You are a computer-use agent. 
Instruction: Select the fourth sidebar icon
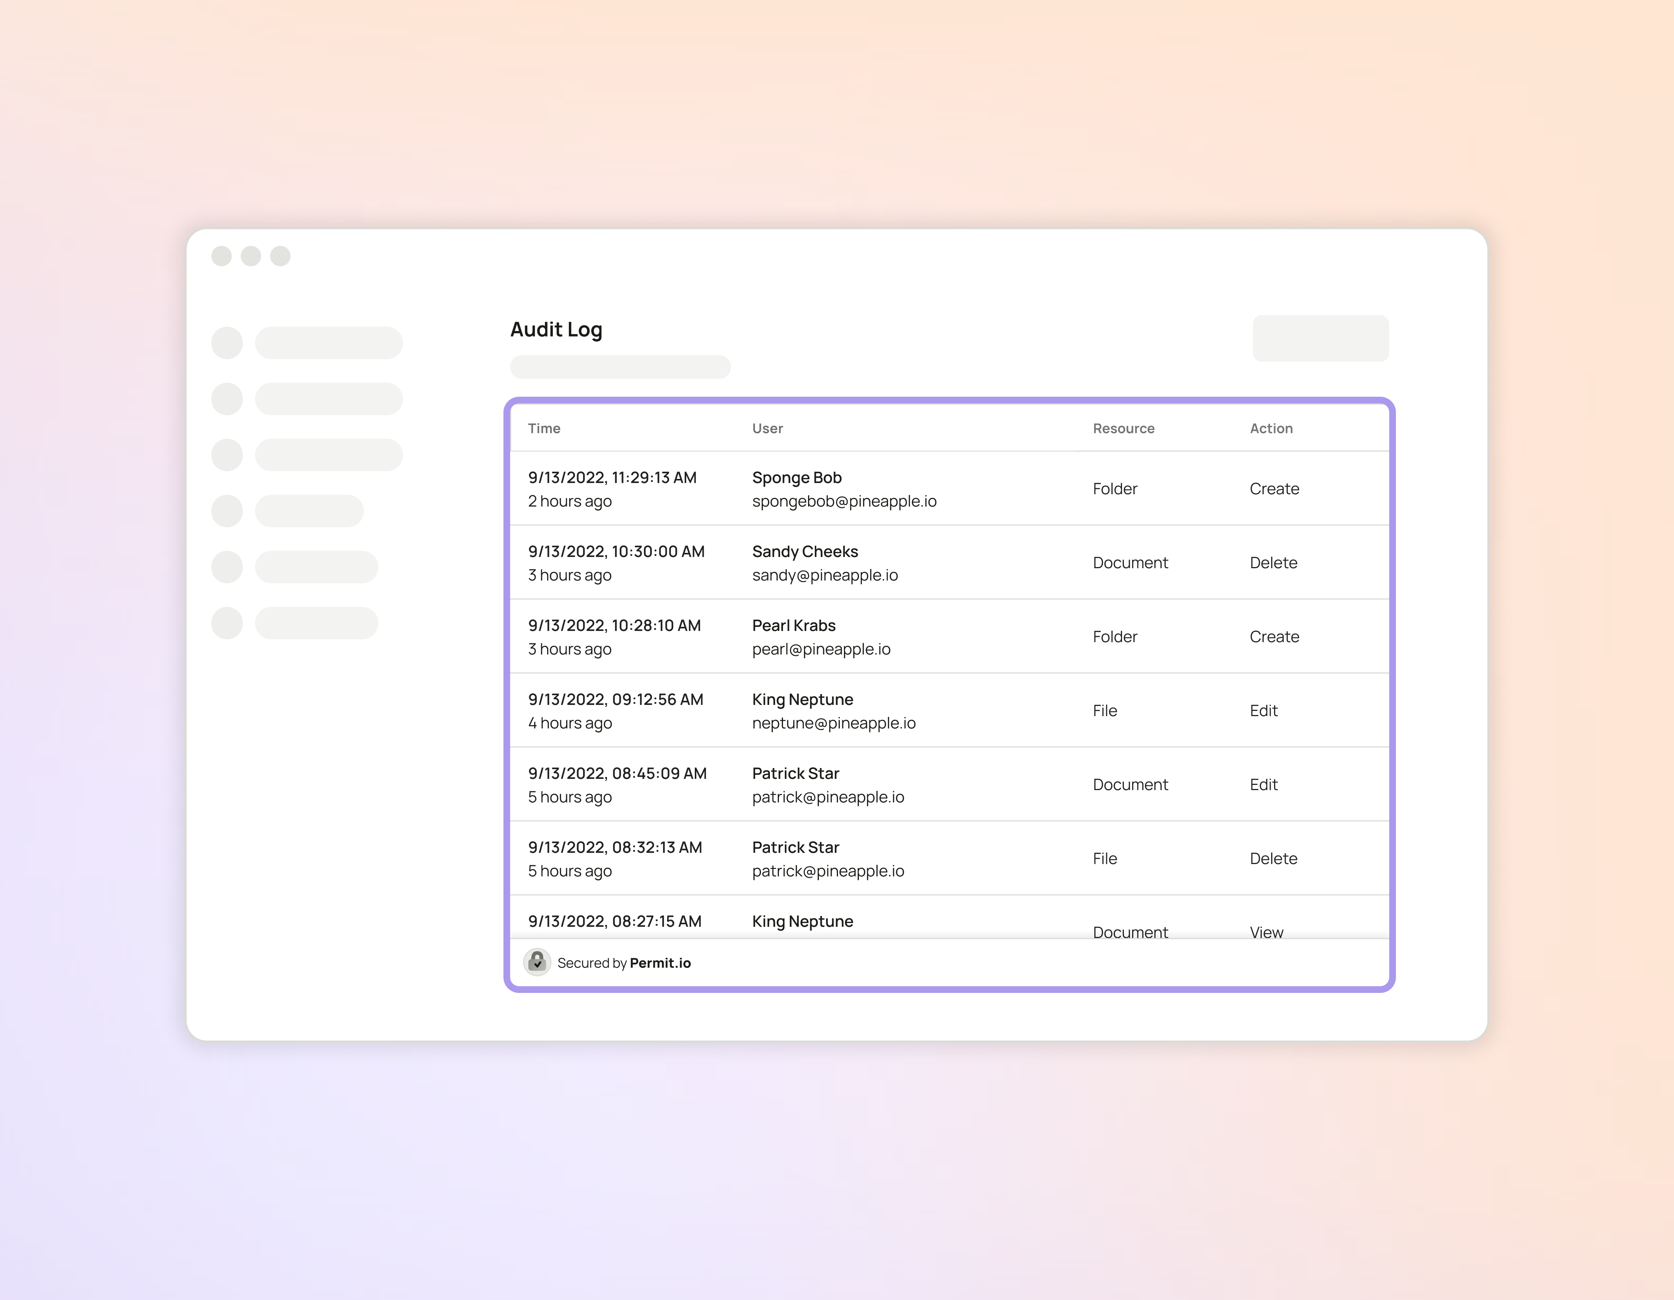pos(227,510)
